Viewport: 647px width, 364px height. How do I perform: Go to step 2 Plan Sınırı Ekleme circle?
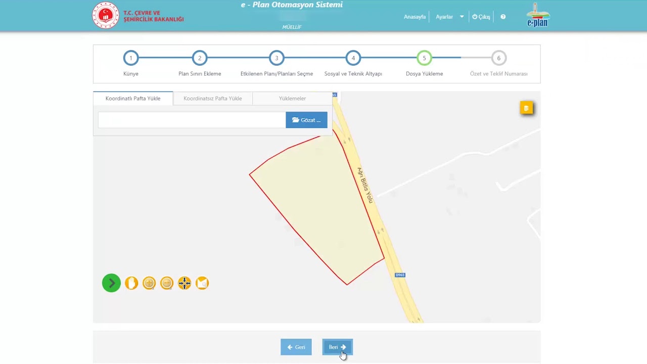pyautogui.click(x=200, y=58)
